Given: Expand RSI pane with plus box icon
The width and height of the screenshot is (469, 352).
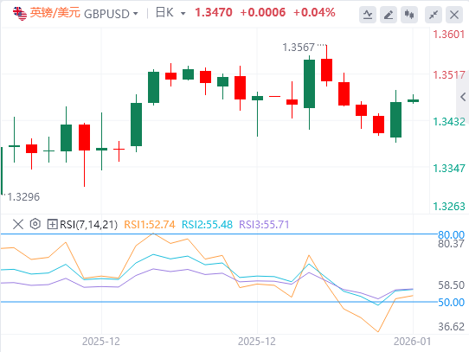Looking at the screenshot, I should (52, 224).
